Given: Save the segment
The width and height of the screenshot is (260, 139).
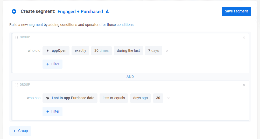Looking at the screenshot, I should (236, 11).
